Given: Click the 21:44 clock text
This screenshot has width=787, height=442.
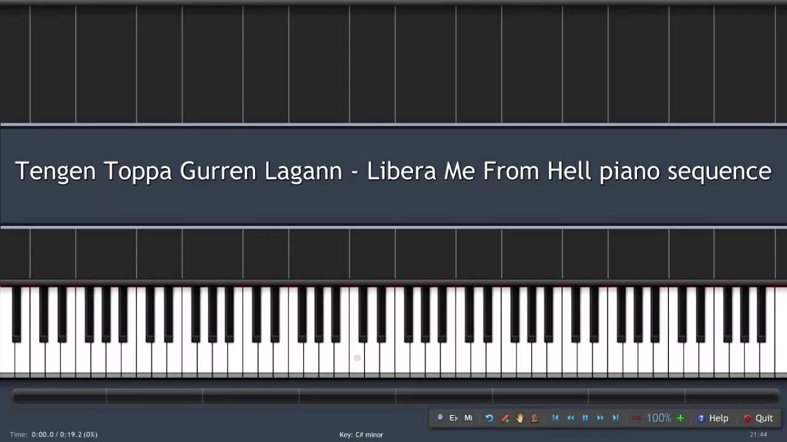Looking at the screenshot, I should 758,435.
